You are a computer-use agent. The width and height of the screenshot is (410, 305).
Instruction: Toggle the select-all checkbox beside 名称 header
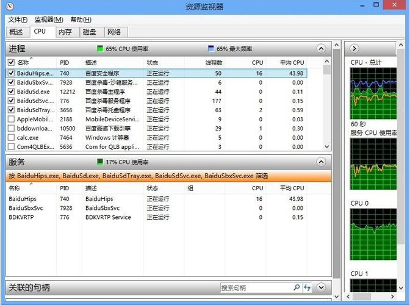tap(11, 62)
